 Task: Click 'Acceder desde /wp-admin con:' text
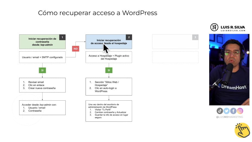39,105
